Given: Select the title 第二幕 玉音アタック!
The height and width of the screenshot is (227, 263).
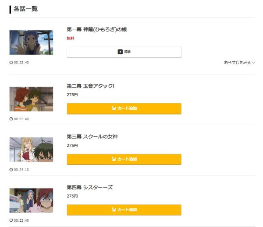Looking at the screenshot, I should click(x=90, y=86).
